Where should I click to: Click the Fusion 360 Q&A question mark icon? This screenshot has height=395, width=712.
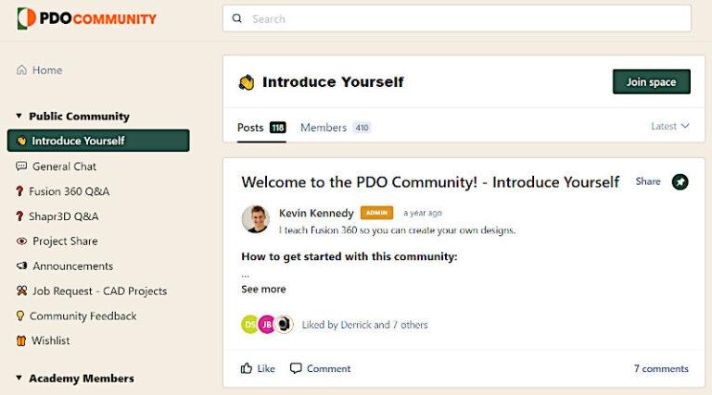[19, 191]
